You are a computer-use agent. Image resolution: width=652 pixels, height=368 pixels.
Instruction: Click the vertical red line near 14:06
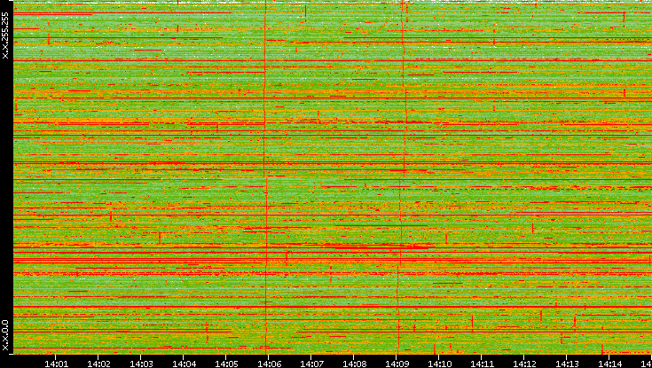(265, 176)
